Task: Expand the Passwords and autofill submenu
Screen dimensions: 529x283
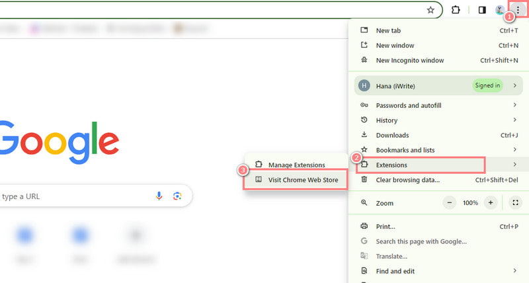Action: (x=439, y=105)
